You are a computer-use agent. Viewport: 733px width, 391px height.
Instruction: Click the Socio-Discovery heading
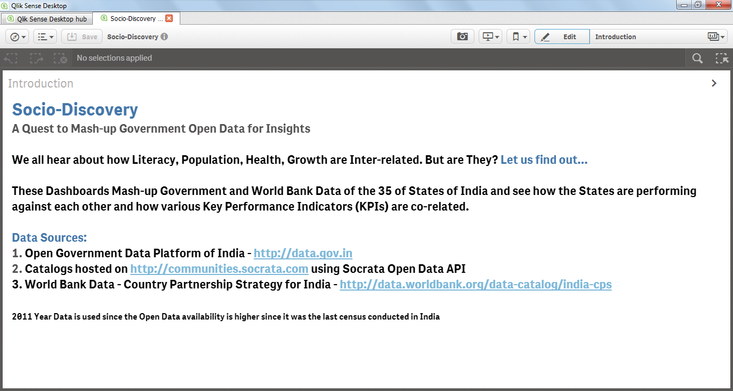point(75,110)
